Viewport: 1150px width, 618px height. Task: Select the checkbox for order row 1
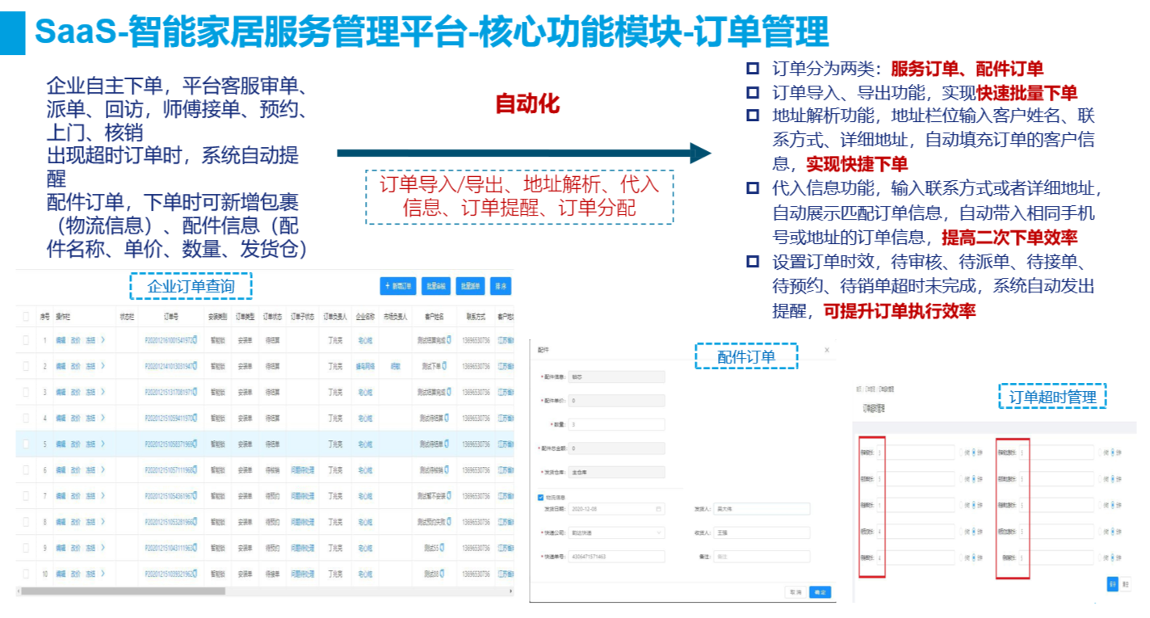pos(26,340)
